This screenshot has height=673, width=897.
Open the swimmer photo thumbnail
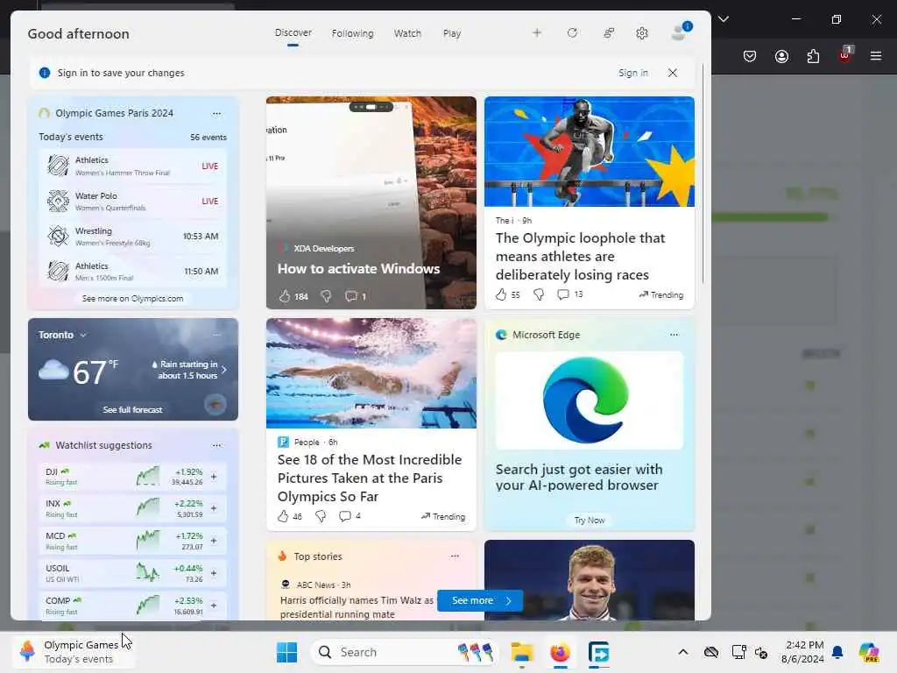pos(371,373)
